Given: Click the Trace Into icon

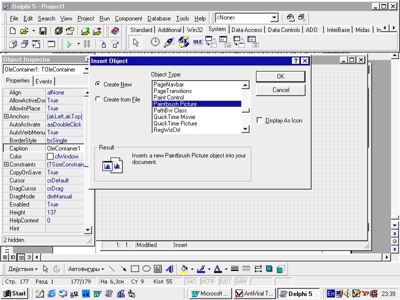Looking at the screenshot, I should click(x=103, y=44).
